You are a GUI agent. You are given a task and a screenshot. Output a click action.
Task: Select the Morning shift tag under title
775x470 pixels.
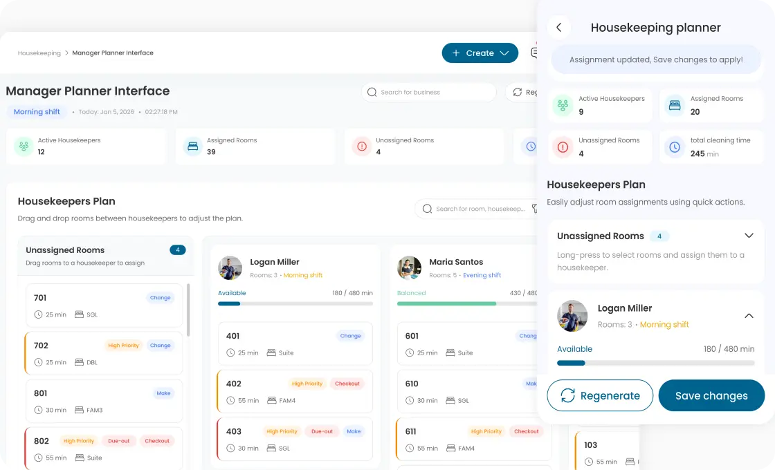click(x=37, y=112)
